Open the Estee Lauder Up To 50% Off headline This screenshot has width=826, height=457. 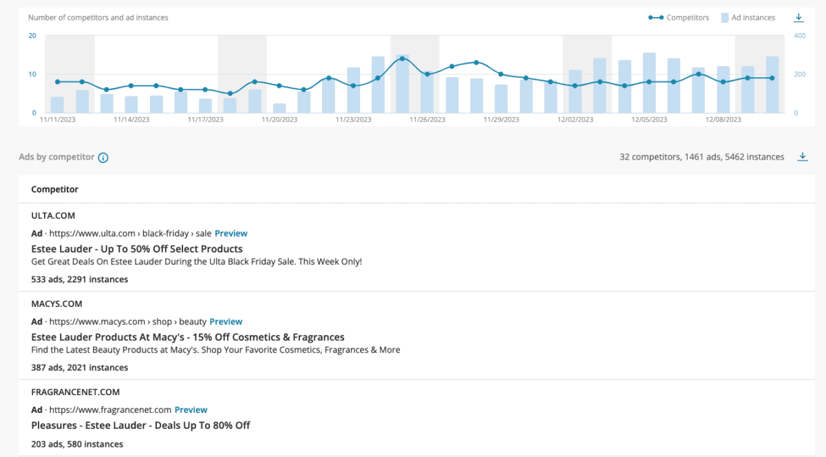(x=137, y=248)
